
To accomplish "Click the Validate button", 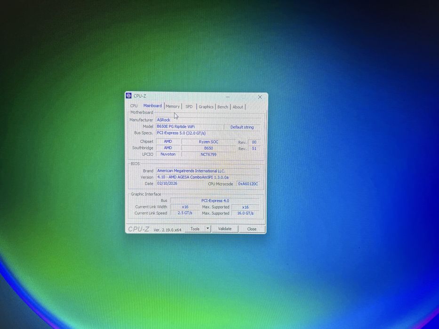I will 225,229.
